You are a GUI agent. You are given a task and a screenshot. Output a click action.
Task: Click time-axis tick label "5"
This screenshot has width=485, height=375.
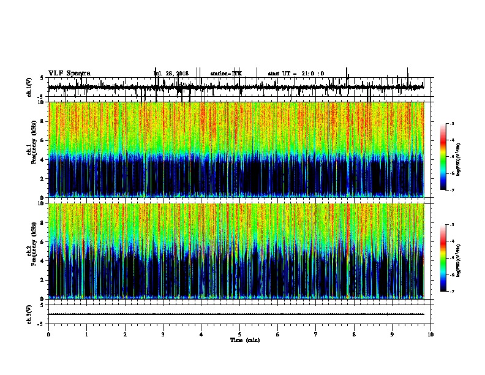click(239, 335)
